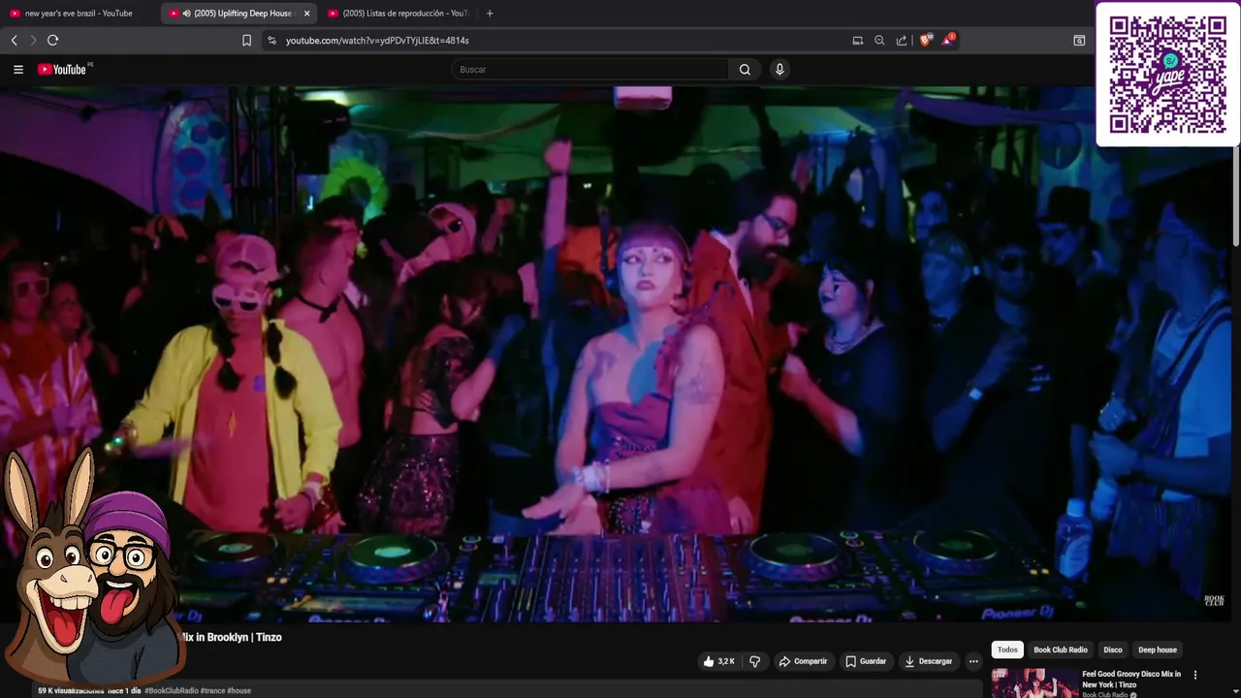Go to the YouTube home logo

(62, 69)
